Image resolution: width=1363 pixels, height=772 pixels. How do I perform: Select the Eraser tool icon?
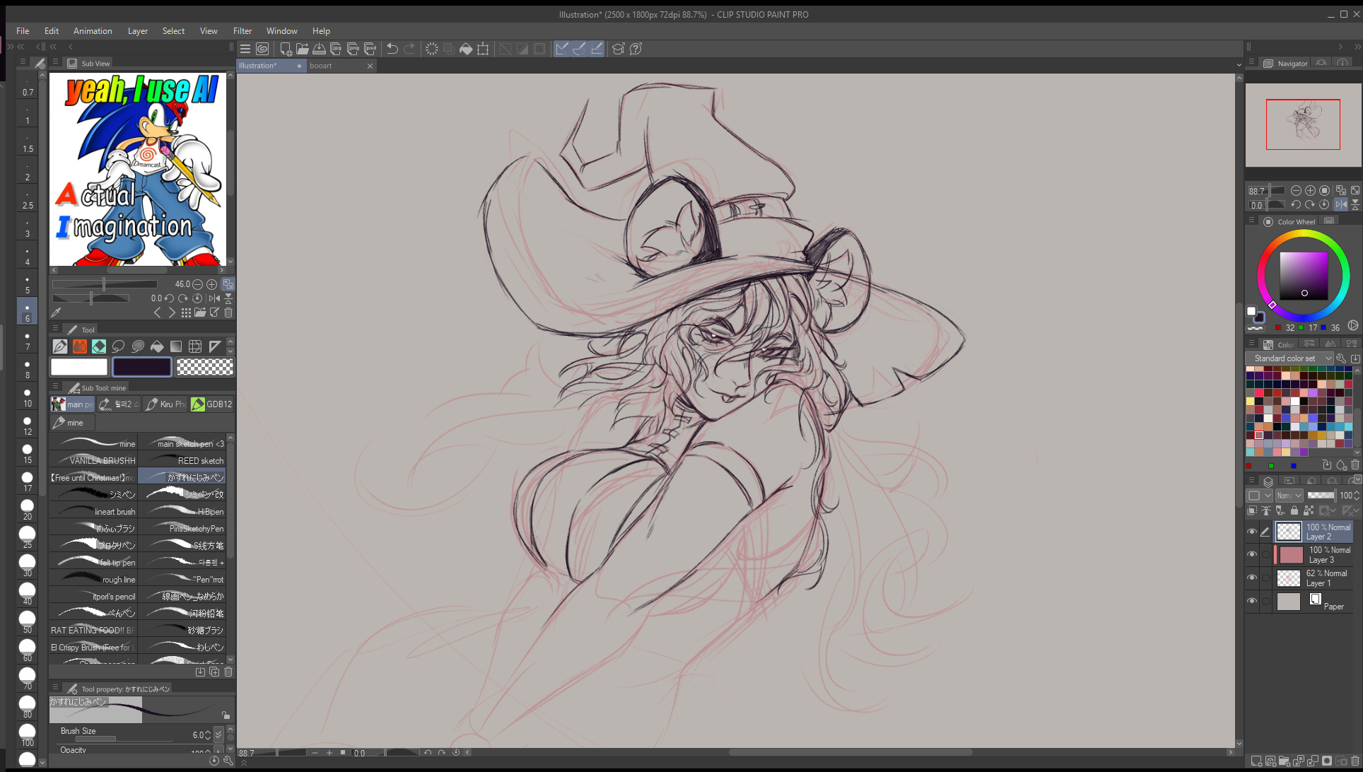(x=99, y=346)
